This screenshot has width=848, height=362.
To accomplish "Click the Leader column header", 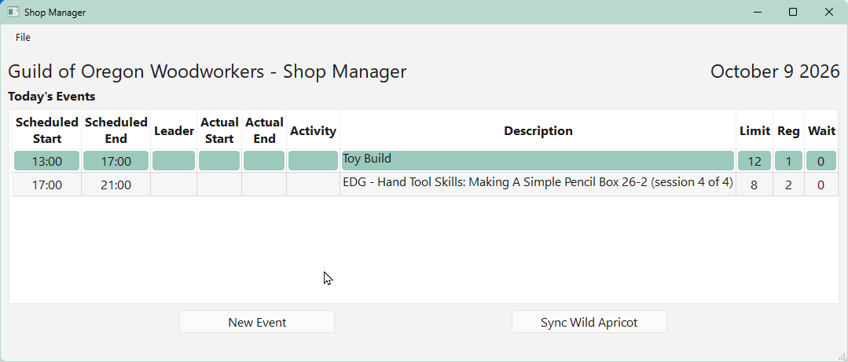I will (x=174, y=130).
